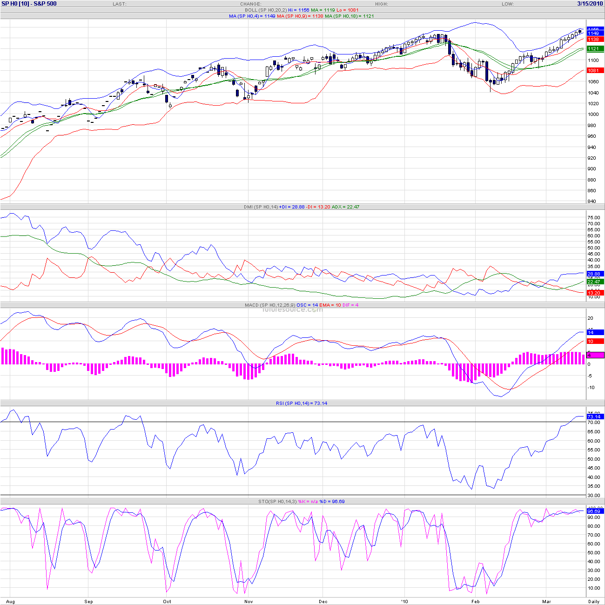Click the 96.69 stochastic value tag
The image size is (605, 605).
click(595, 511)
